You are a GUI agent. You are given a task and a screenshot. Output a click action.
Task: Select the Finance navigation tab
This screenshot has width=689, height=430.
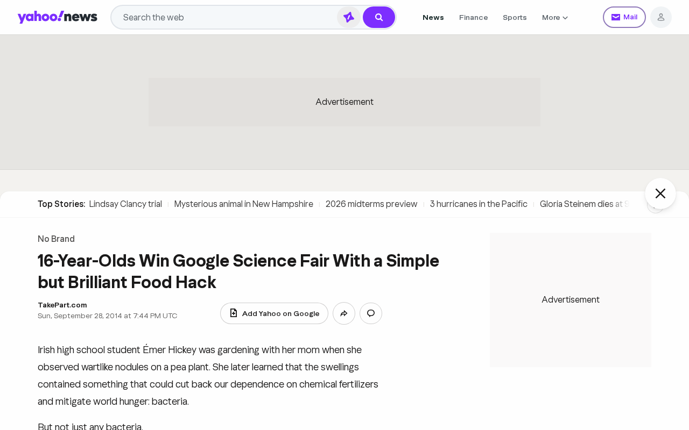(x=474, y=17)
